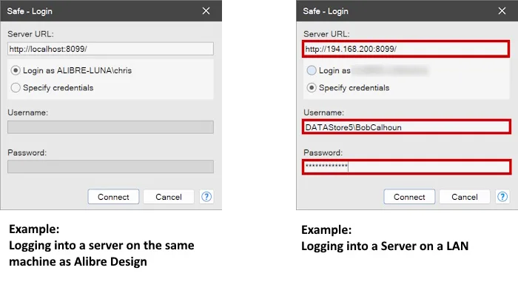Click the help icon in the LAN login dialog

502,197
